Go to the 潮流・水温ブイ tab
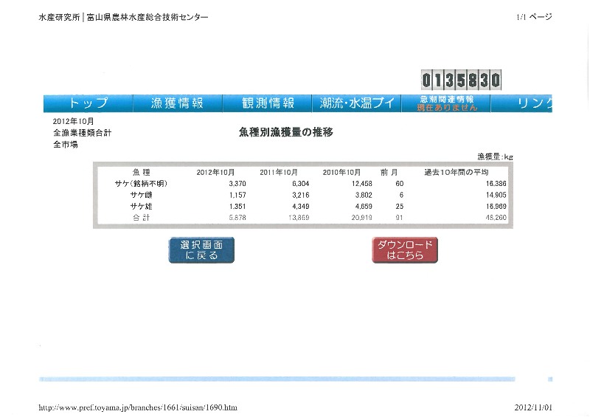Screen dimensions: 590x417 click(x=357, y=103)
